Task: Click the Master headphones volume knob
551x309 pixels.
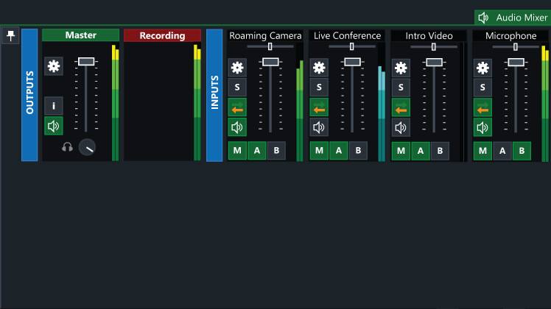Action: [x=87, y=146]
